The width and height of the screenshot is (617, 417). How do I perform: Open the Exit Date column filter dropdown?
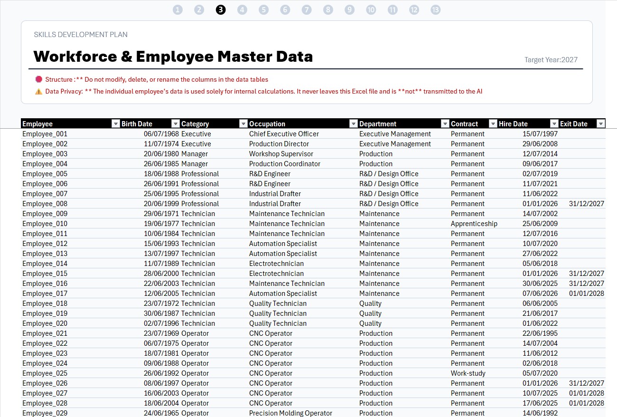pos(601,124)
